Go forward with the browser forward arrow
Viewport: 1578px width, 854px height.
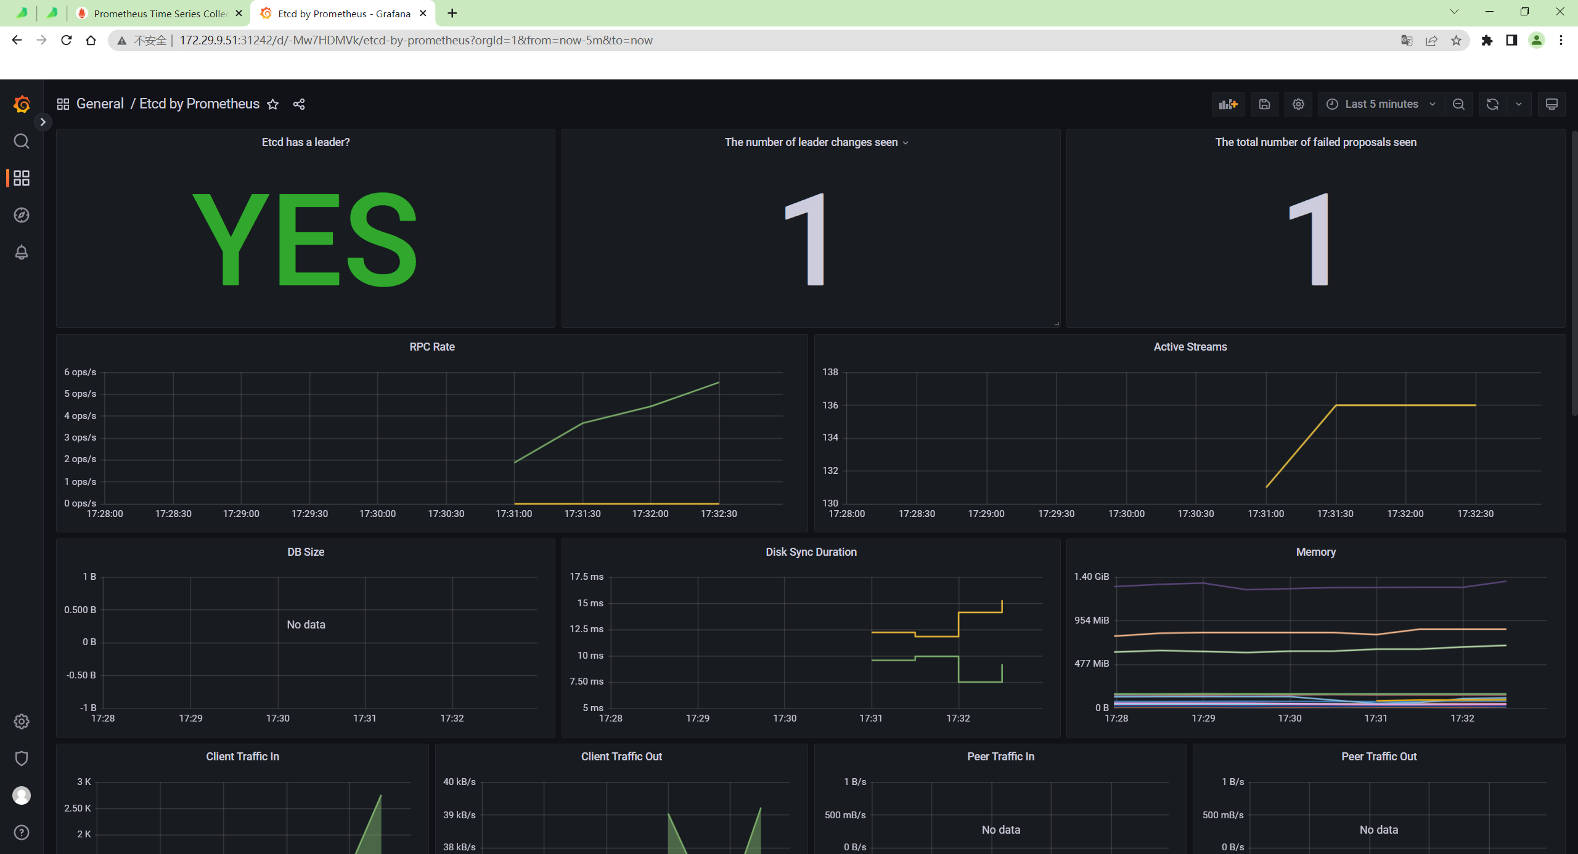coord(41,40)
